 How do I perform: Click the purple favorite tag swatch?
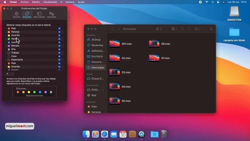[x=46, y=92]
